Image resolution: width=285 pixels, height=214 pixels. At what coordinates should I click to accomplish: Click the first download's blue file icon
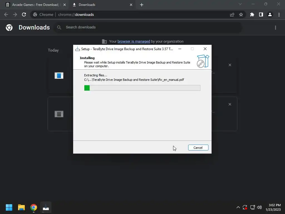click(x=59, y=75)
